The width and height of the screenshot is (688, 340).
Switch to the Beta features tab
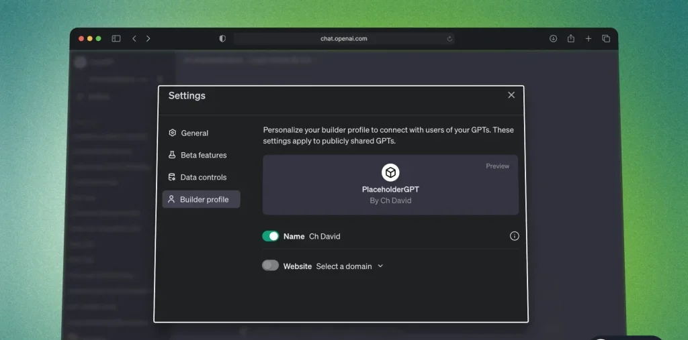(203, 155)
